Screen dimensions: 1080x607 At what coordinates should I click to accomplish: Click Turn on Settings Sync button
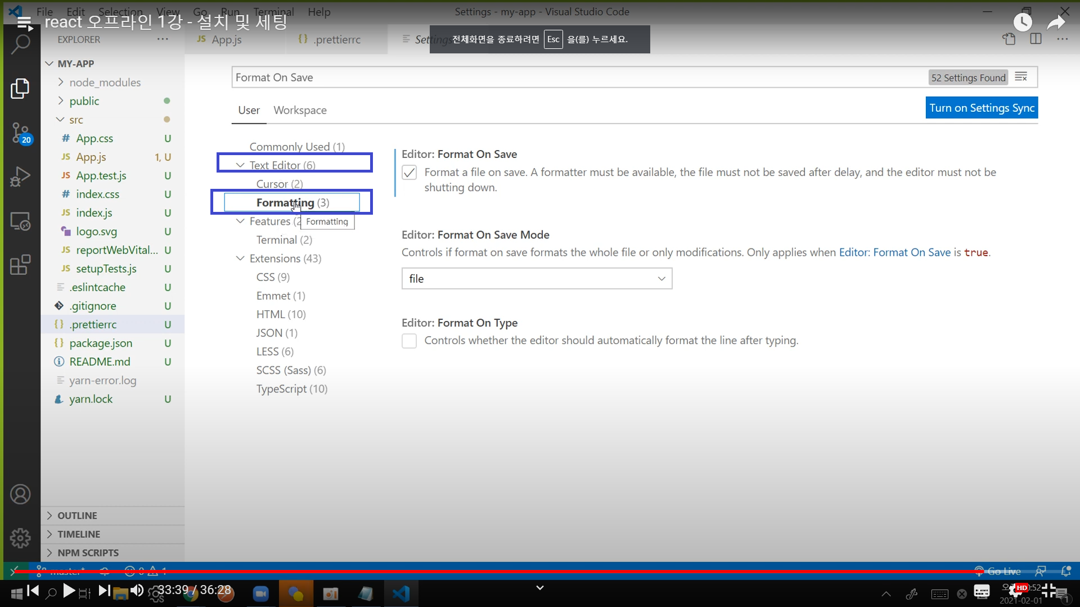[982, 108]
